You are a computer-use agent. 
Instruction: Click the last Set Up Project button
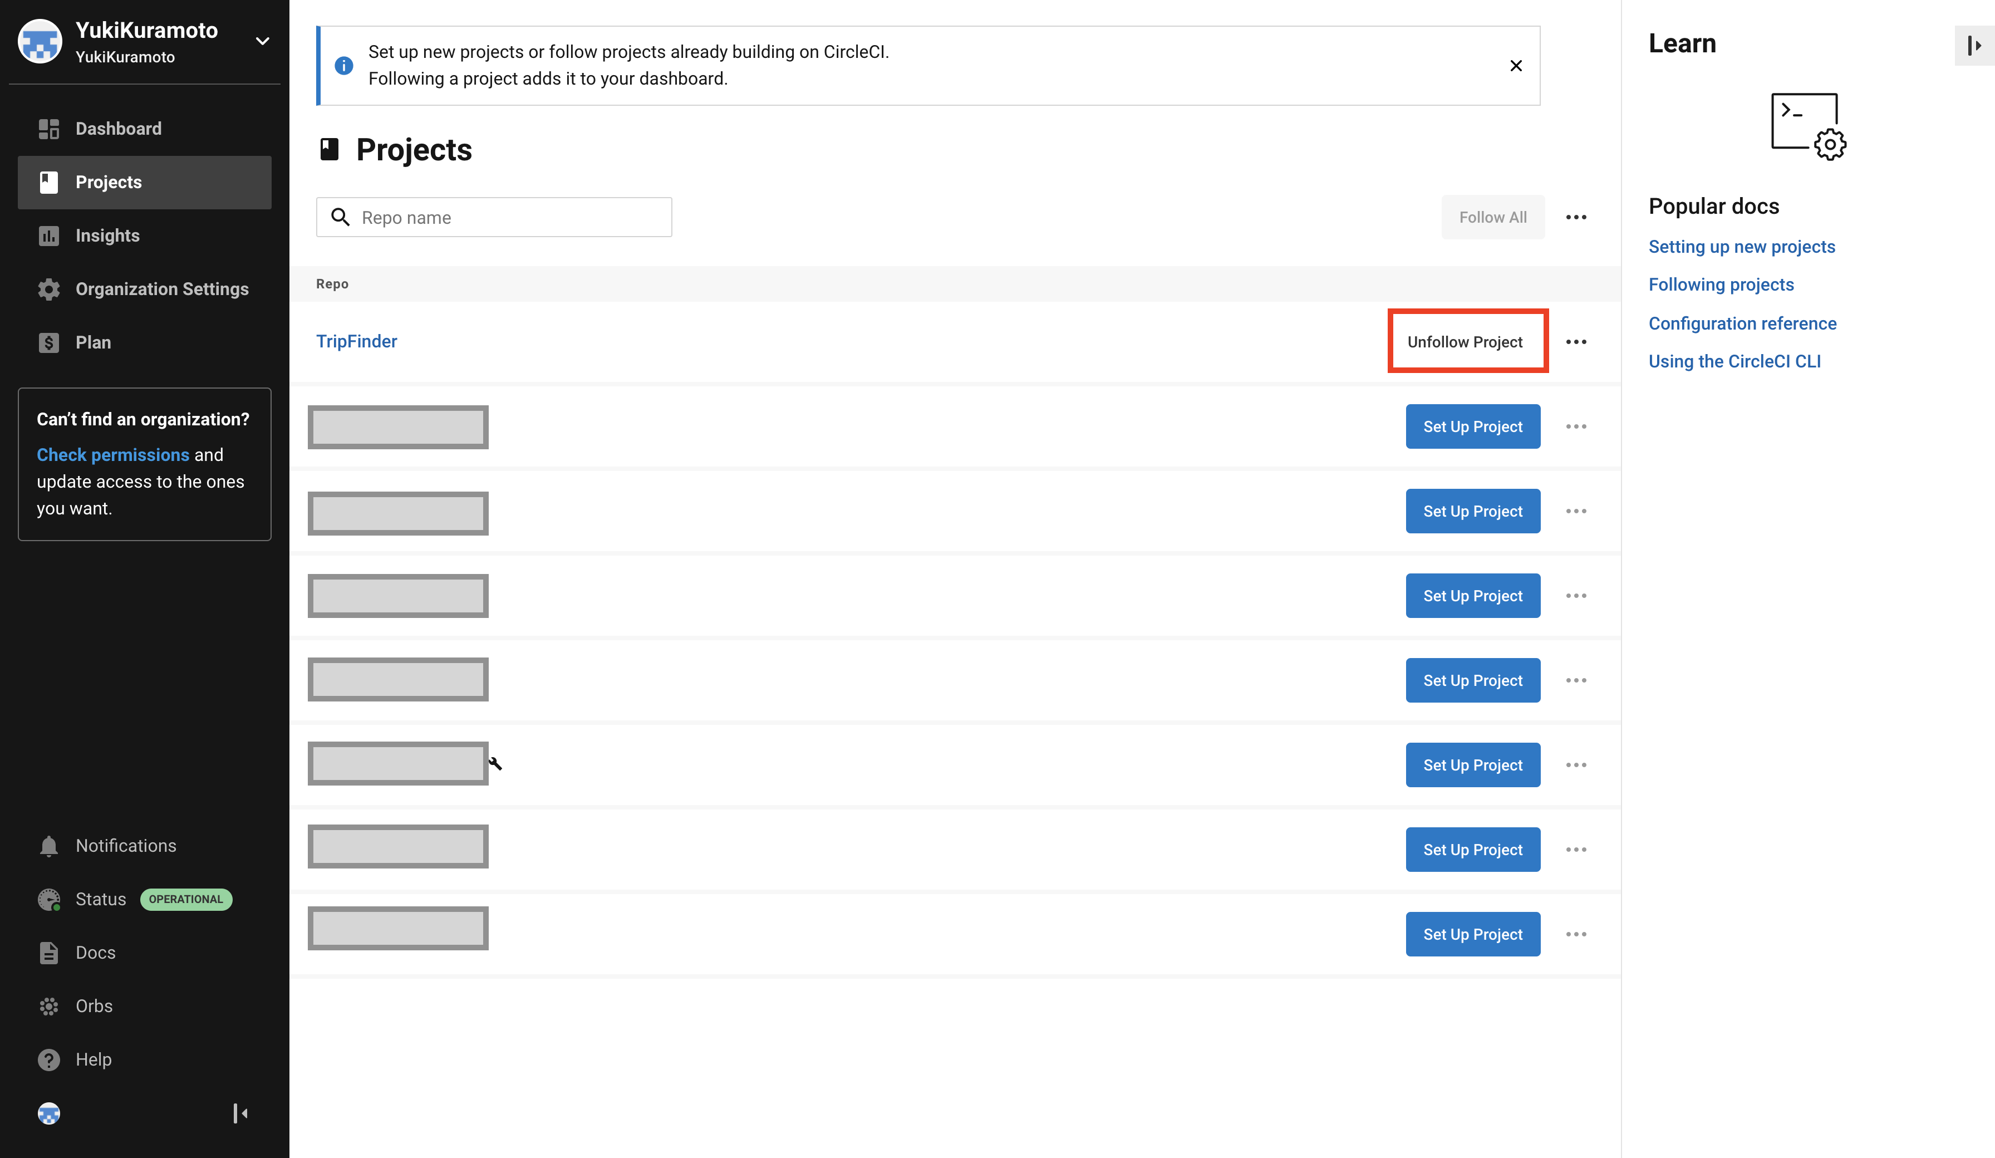coord(1472,934)
